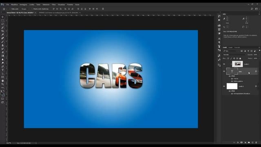The height and width of the screenshot is (147, 261).
Task: Select the History Brush tool
Action: pyautogui.click(x=2, y=49)
